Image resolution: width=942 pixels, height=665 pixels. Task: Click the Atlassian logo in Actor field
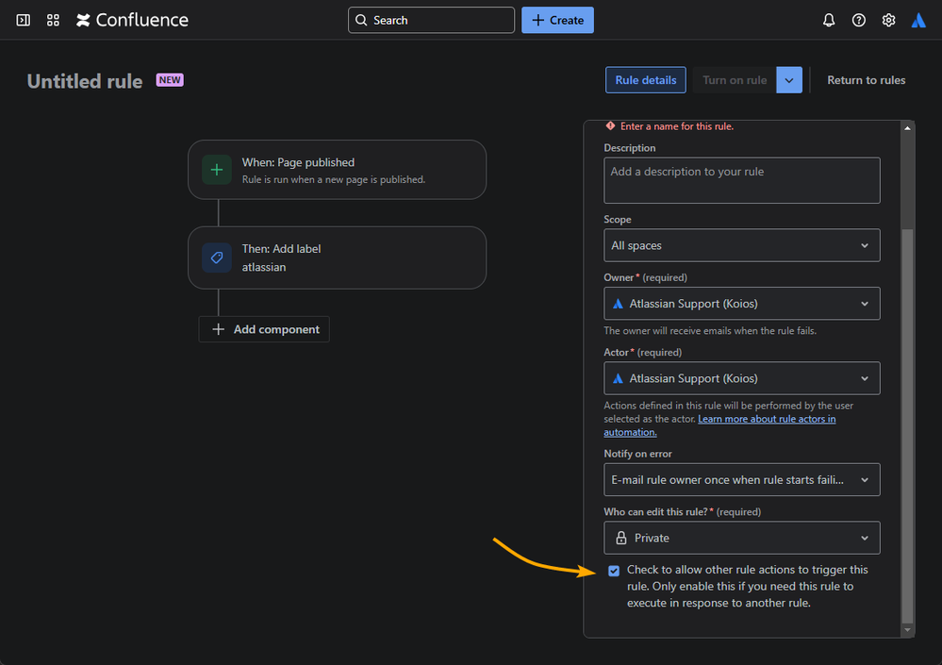point(618,378)
